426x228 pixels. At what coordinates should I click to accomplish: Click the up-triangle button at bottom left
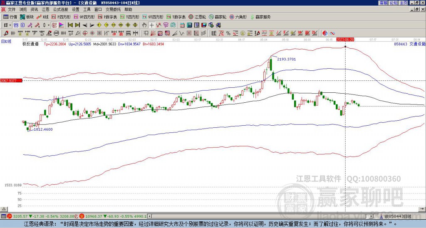coord(4,209)
